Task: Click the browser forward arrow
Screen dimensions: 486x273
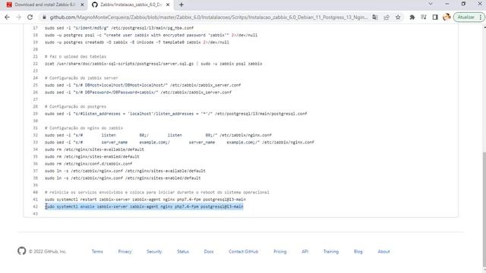Action: coord(18,17)
